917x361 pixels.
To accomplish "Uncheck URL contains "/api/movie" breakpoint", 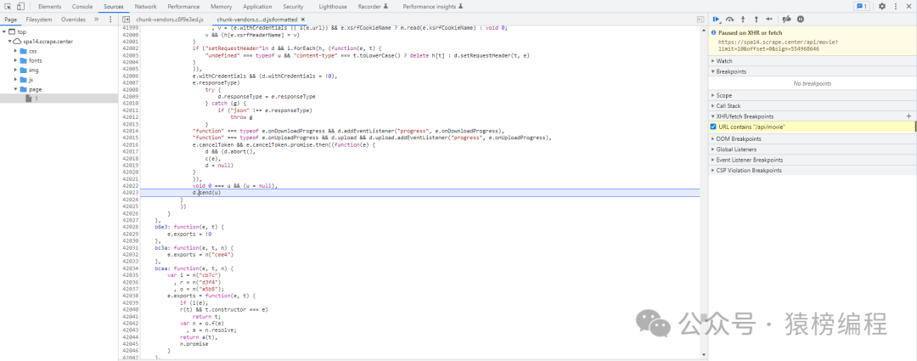I will coord(713,127).
